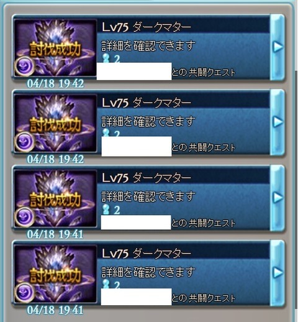Open the second Dark Matter boss thumbnail
This screenshot has width=298, height=322.
55,123
